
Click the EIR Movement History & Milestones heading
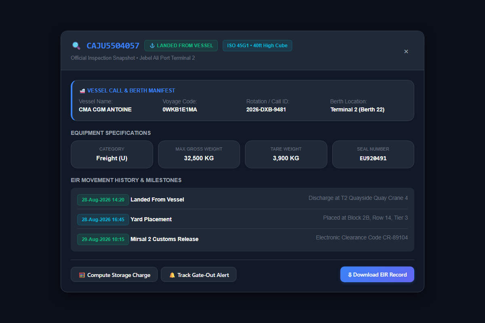(126, 180)
